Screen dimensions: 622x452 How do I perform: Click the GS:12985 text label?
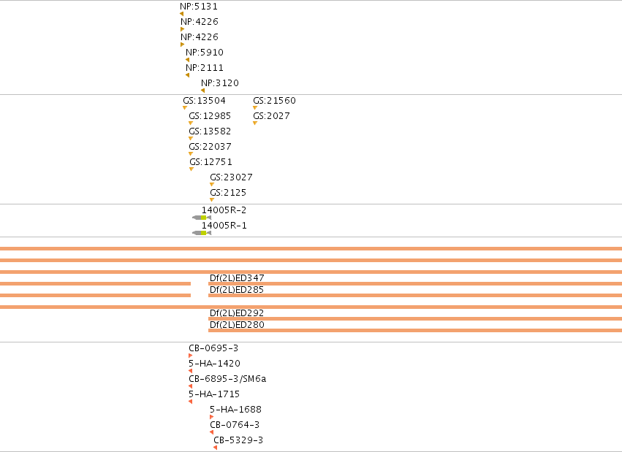[x=210, y=116]
